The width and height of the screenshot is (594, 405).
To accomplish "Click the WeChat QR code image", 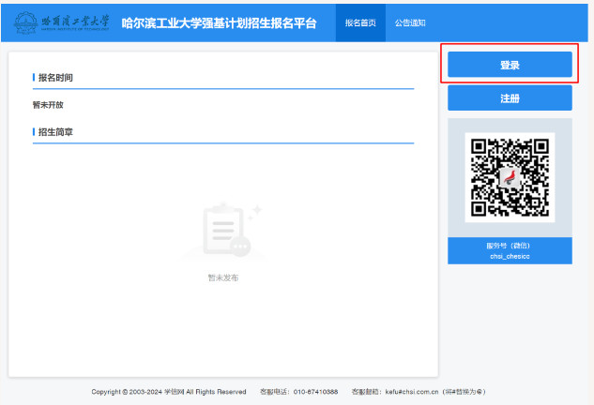I will (x=510, y=177).
